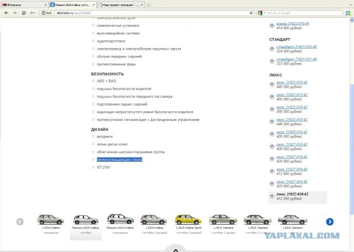
Task: Click the scrollbar up arrow
Action: 352,20
